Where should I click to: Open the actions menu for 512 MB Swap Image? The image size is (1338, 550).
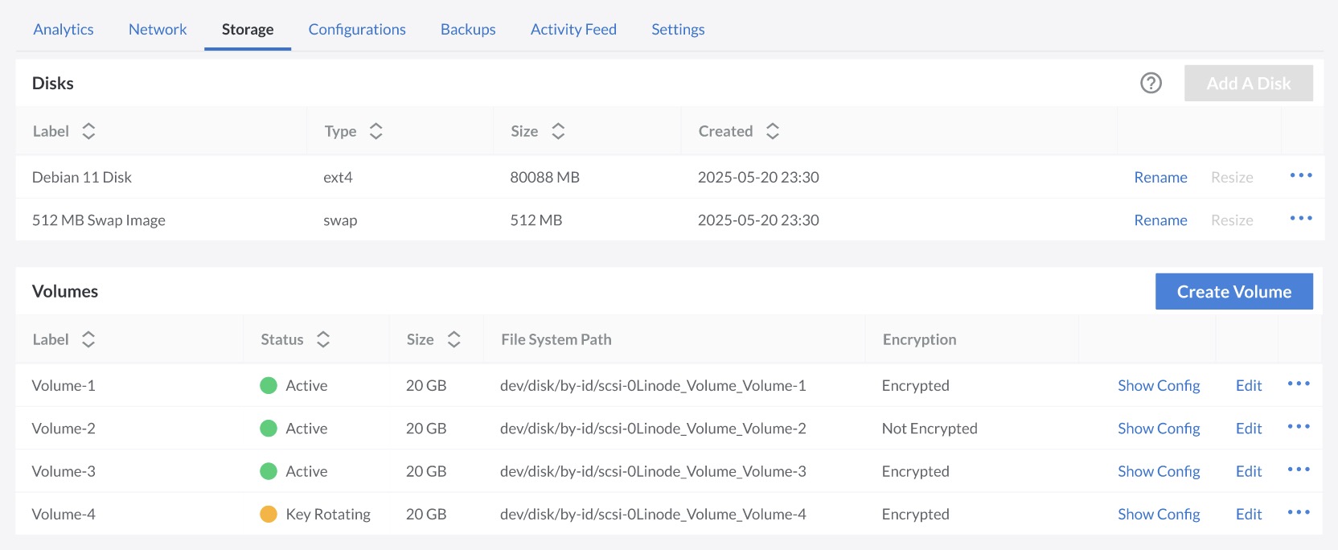pos(1300,219)
